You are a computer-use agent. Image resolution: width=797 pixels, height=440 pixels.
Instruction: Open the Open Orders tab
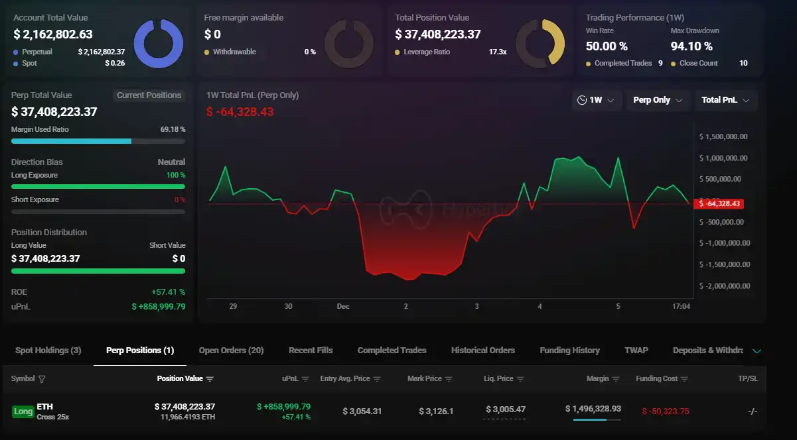[231, 350]
